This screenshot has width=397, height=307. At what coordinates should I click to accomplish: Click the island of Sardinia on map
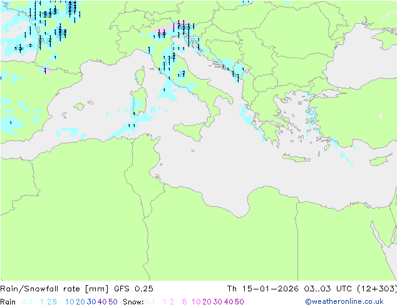pos(139,102)
